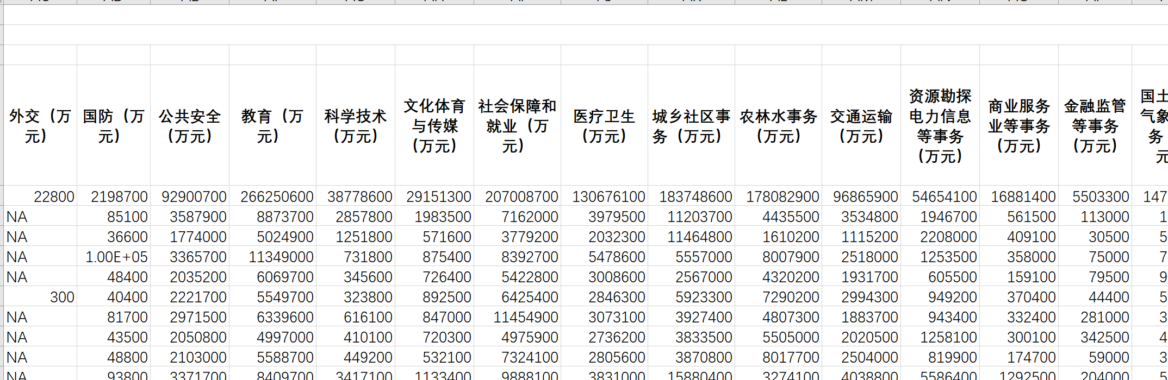Select the 资源勘探电力信息等事务（万元）header cell
The width and height of the screenshot is (1168, 380).
pos(940,125)
